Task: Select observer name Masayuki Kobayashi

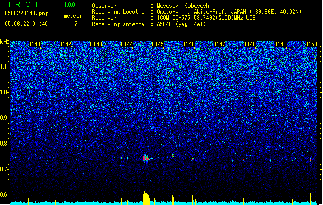Action: click(x=184, y=6)
